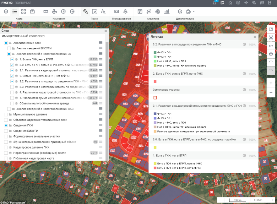Expand 'Анализ сведений о налогообложении ОКС' folder
277x204 pixels.
point(13,109)
